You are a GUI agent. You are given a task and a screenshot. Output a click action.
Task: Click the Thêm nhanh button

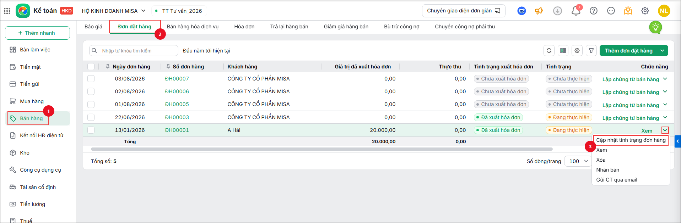tap(37, 33)
